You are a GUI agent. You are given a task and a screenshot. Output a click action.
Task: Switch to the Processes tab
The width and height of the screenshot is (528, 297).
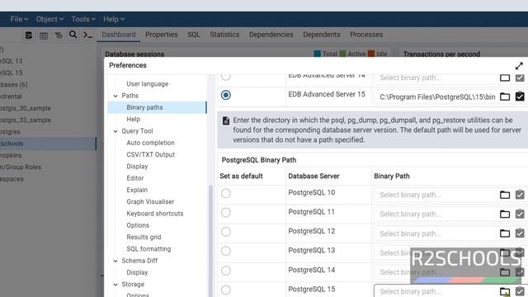(366, 35)
